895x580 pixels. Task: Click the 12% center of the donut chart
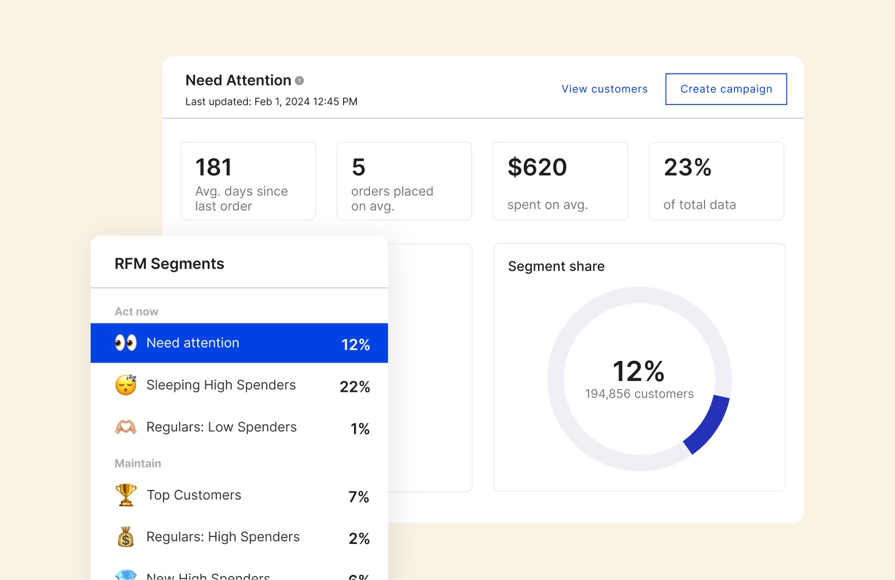tap(639, 371)
